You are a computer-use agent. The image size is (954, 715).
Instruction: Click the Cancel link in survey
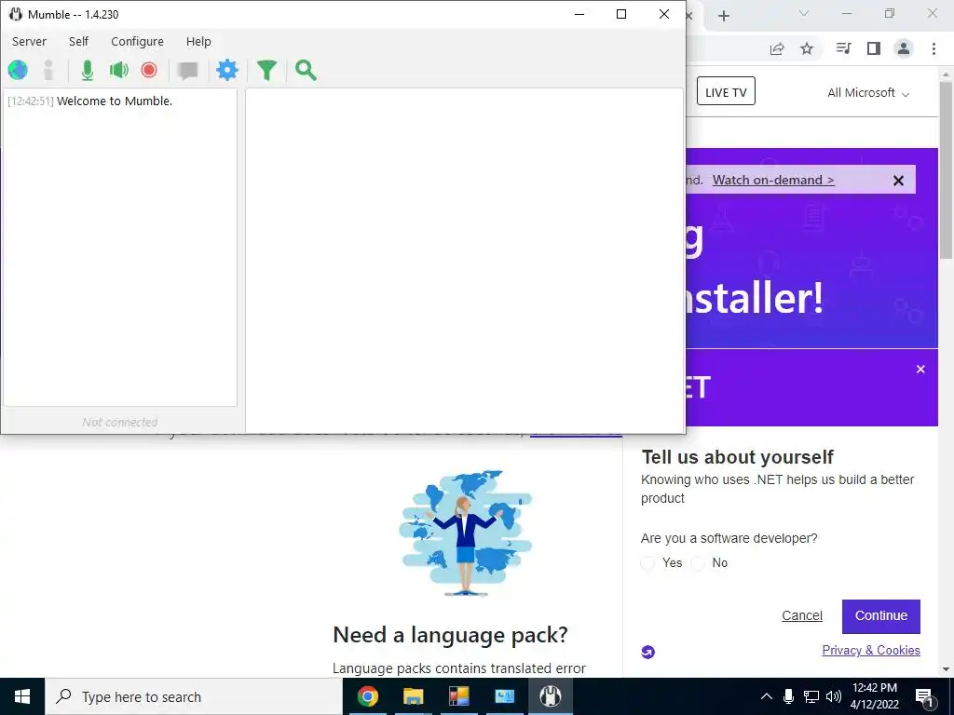coord(802,616)
